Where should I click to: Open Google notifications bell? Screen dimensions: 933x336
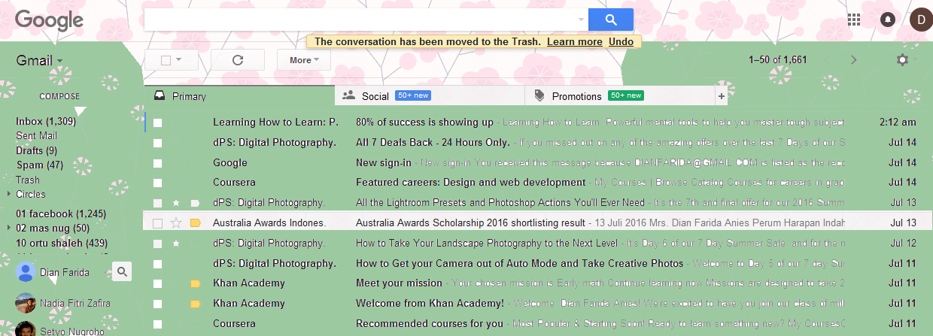[x=887, y=20]
